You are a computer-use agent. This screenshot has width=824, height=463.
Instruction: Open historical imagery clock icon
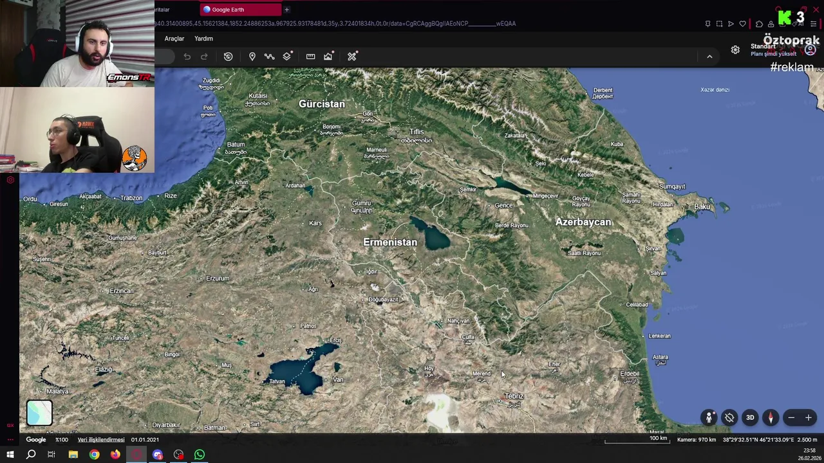[228, 57]
